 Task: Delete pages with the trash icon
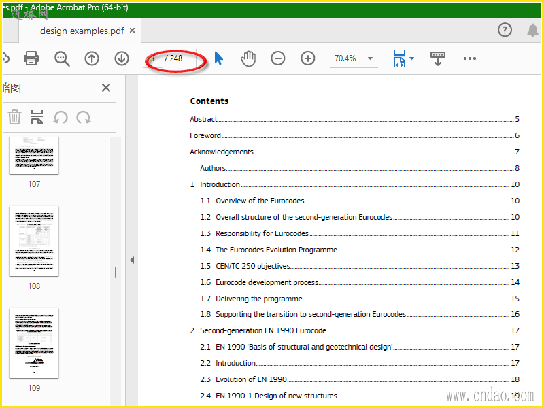point(14,117)
